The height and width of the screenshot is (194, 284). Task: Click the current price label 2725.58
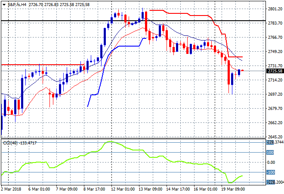[x=275, y=71]
